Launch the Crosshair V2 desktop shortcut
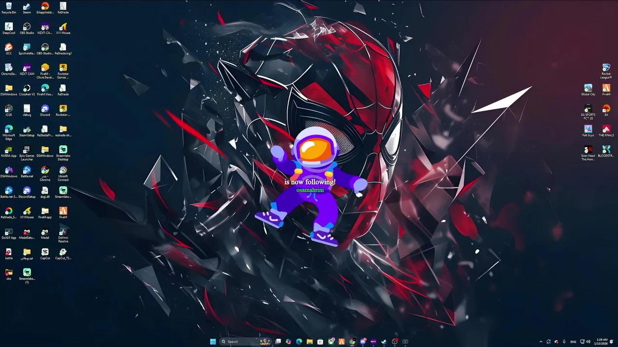This screenshot has height=347, width=618. [x=27, y=90]
